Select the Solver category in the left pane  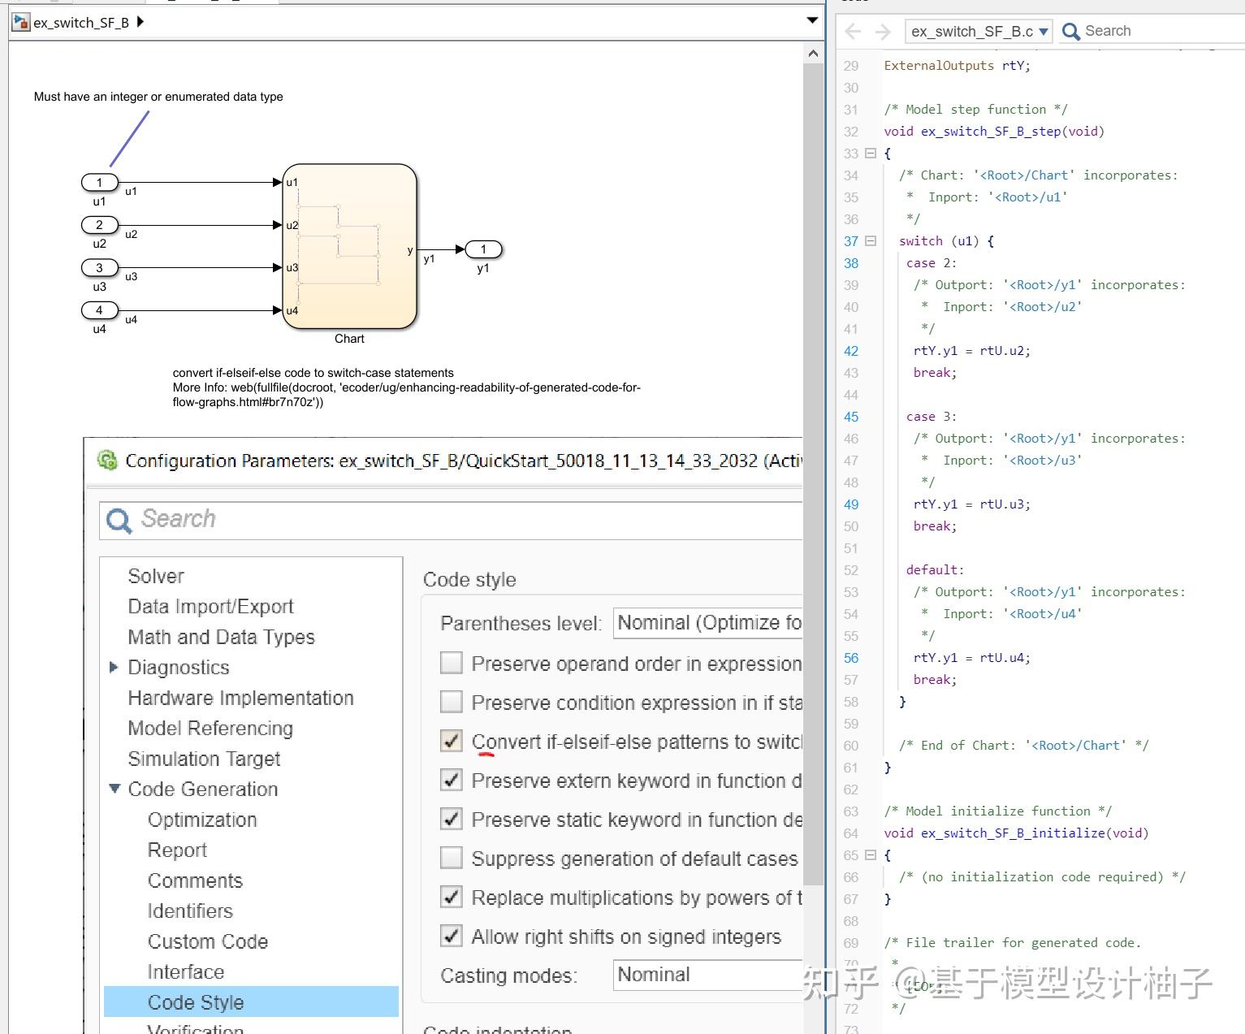(155, 576)
